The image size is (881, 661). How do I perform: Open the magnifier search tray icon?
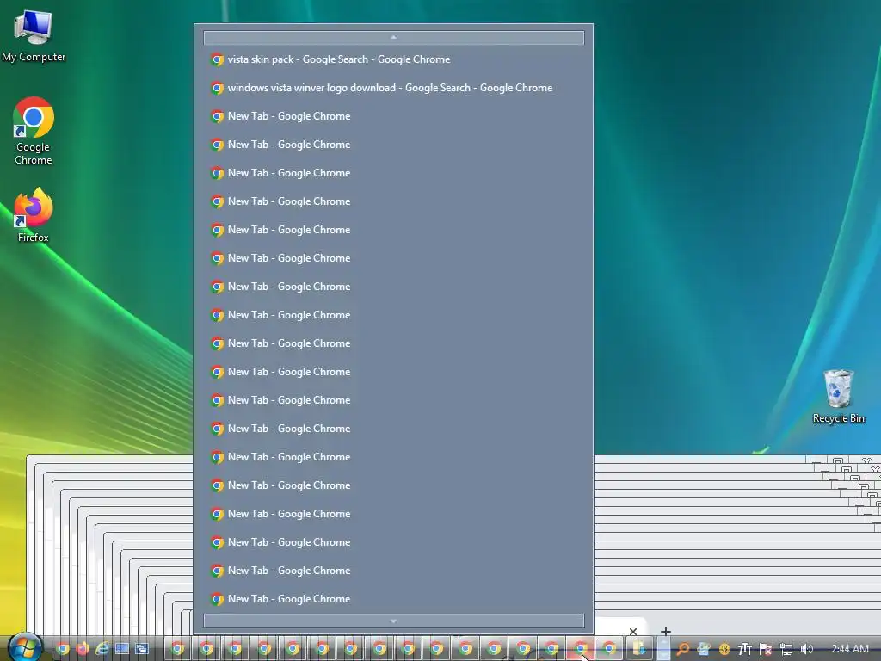(x=682, y=649)
